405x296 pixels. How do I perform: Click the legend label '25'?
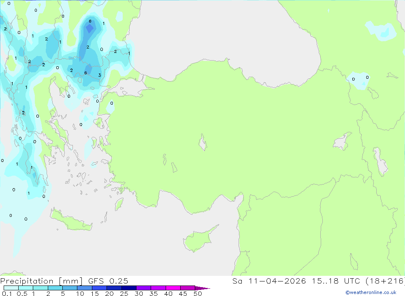pos(124,294)
